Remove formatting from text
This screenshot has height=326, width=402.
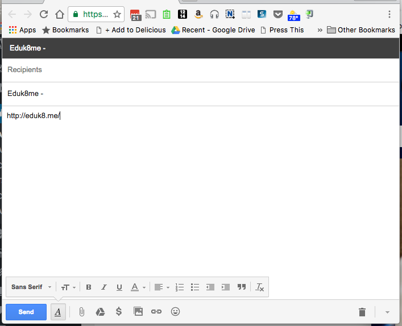259,287
